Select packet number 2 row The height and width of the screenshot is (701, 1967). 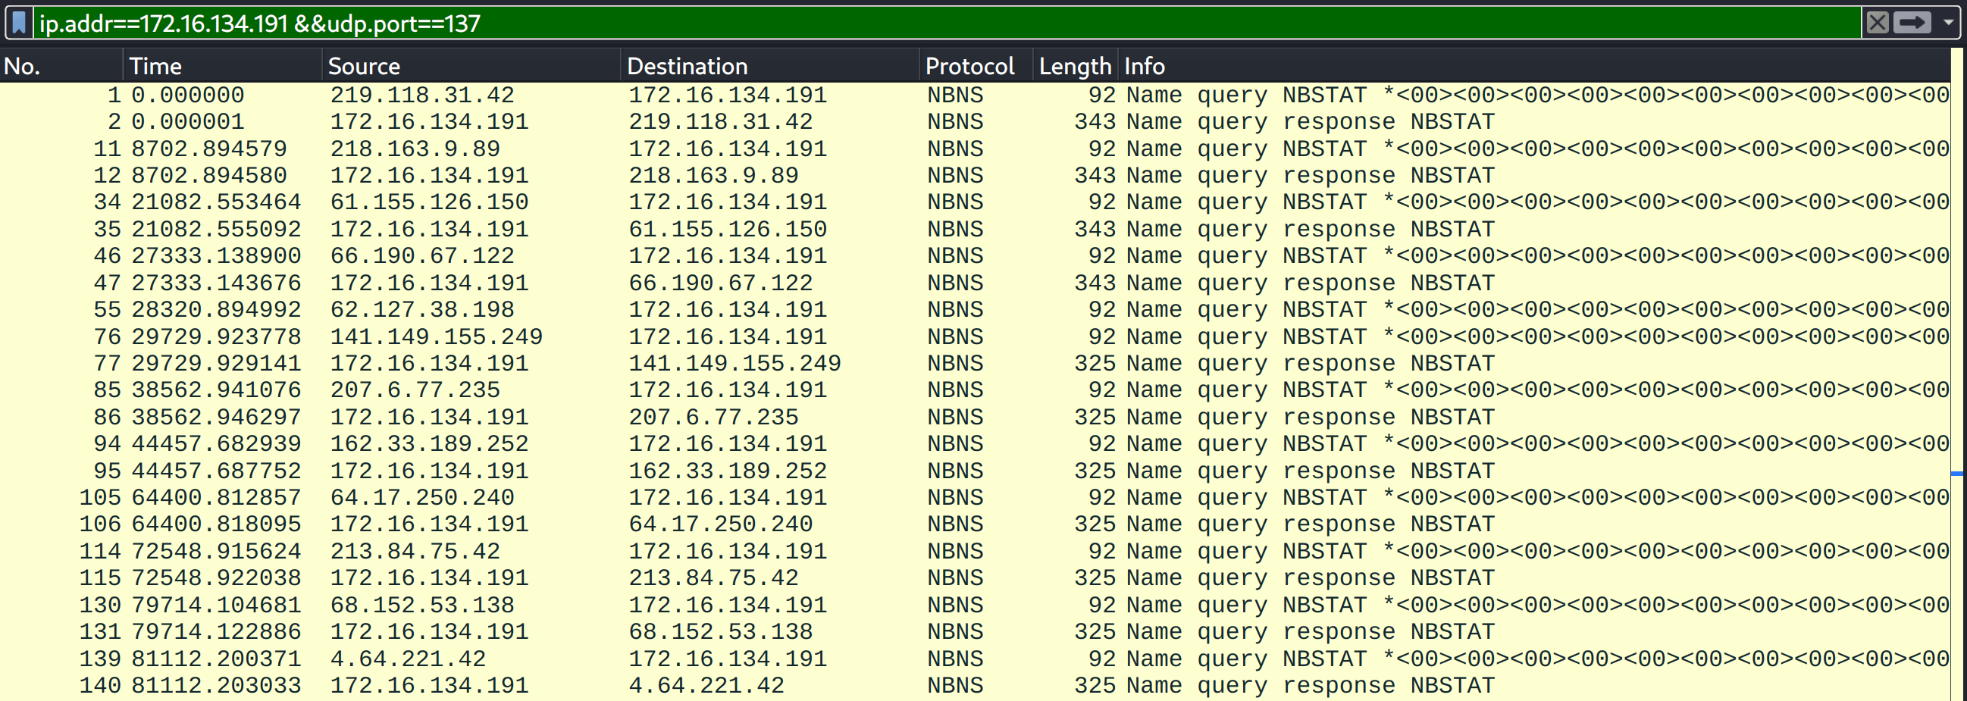(975, 122)
